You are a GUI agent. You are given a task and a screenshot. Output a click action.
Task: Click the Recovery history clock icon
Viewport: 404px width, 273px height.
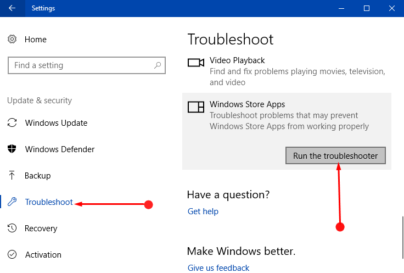tap(12, 228)
